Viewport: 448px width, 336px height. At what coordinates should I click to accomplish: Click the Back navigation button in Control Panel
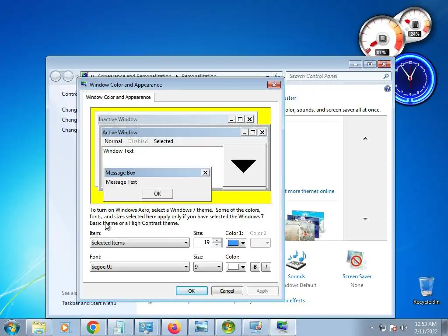coord(56,76)
